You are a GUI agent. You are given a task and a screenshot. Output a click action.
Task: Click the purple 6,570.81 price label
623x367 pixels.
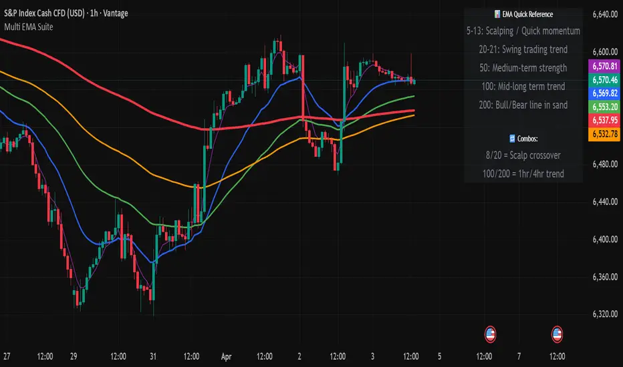[605, 66]
